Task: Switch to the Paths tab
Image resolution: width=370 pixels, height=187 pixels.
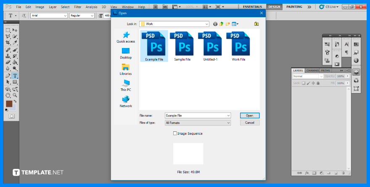Action: point(325,70)
